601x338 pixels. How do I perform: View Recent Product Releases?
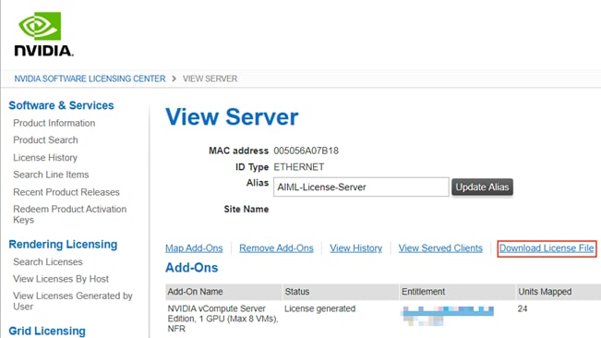(66, 192)
